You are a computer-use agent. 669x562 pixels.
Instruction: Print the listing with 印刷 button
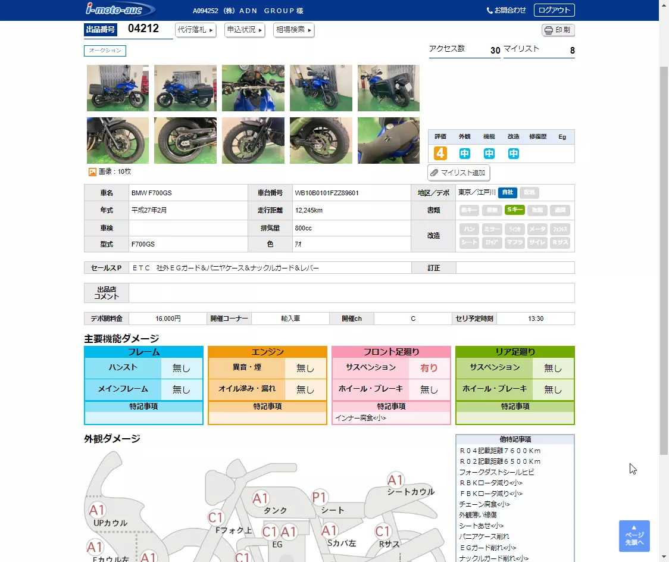[558, 30]
